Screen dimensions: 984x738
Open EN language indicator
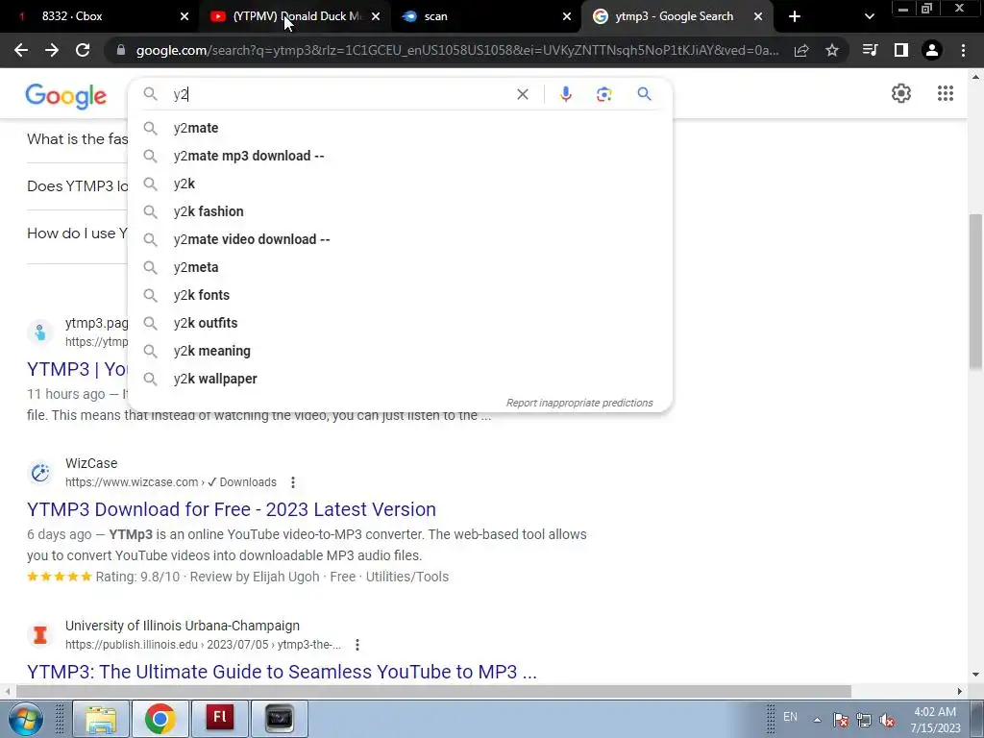click(x=790, y=717)
